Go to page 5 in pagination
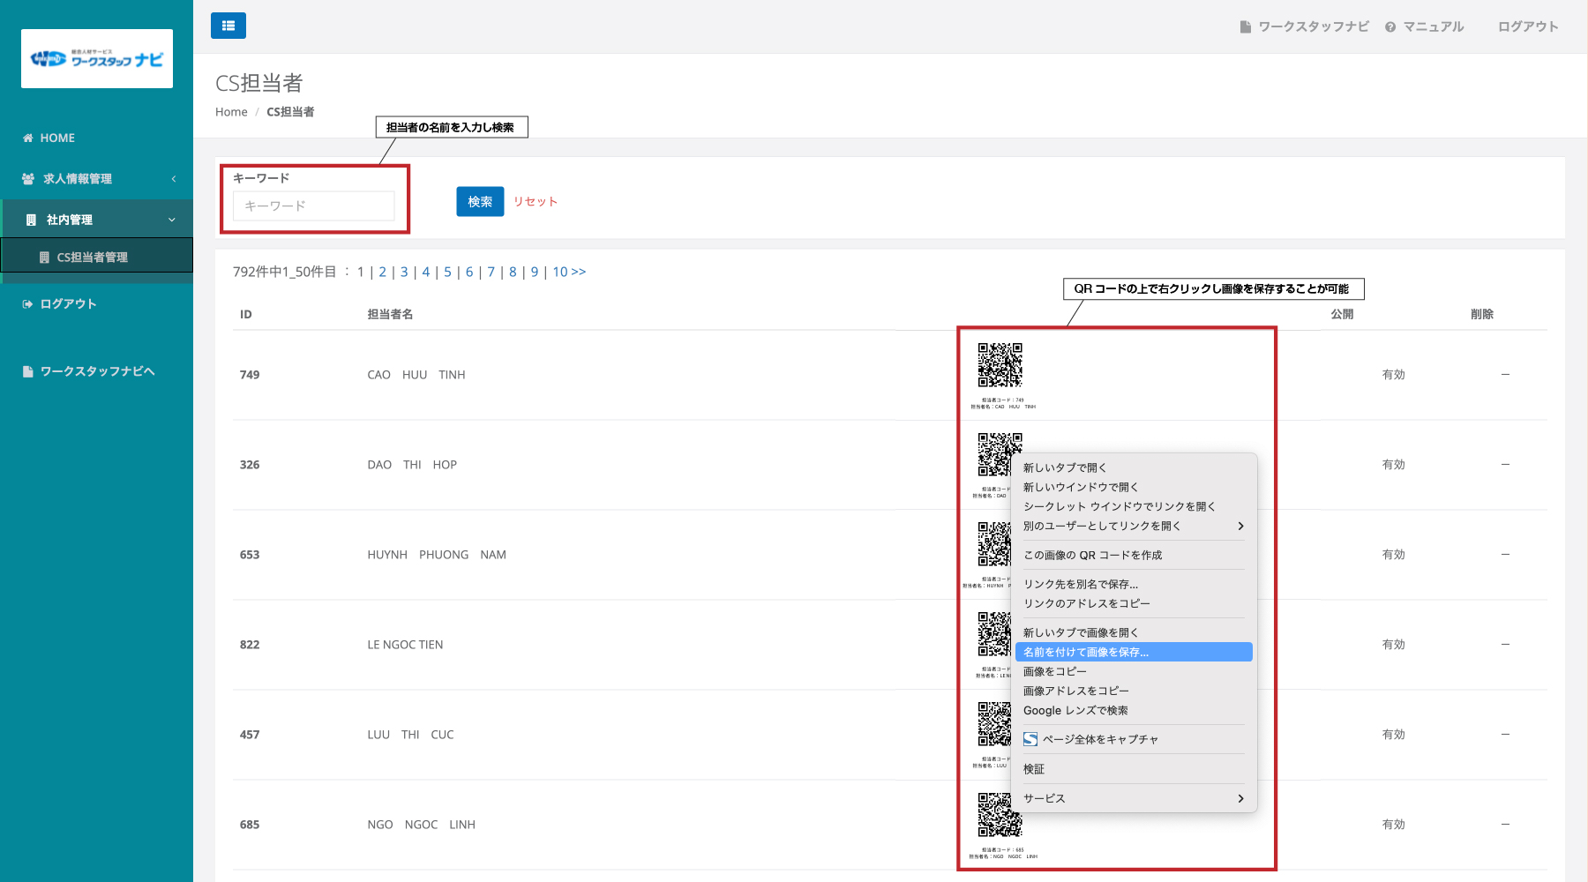 tap(447, 272)
